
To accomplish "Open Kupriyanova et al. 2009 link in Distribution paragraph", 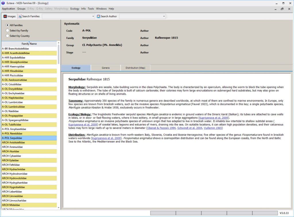I will (x=106, y=138).
